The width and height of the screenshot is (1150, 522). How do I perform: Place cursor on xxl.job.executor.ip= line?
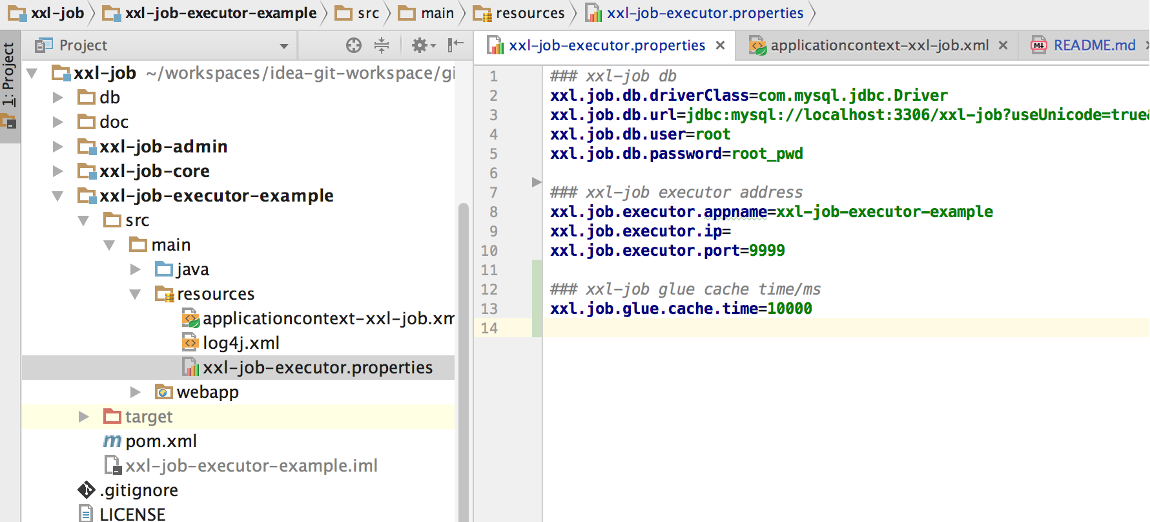point(640,231)
